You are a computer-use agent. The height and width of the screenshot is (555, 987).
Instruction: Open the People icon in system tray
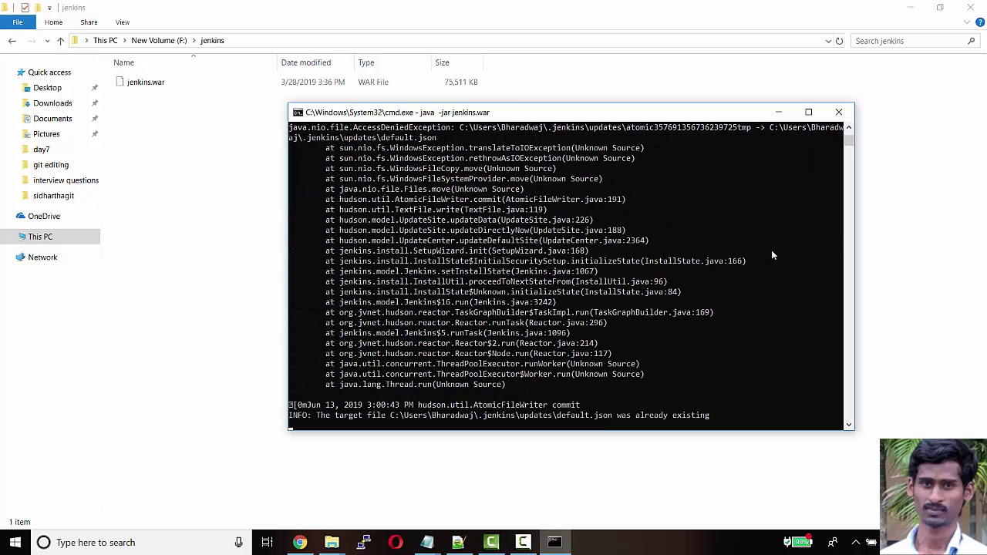click(833, 542)
